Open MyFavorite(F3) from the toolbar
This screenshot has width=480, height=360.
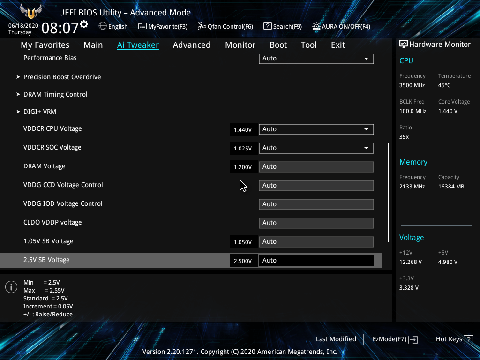163,26
